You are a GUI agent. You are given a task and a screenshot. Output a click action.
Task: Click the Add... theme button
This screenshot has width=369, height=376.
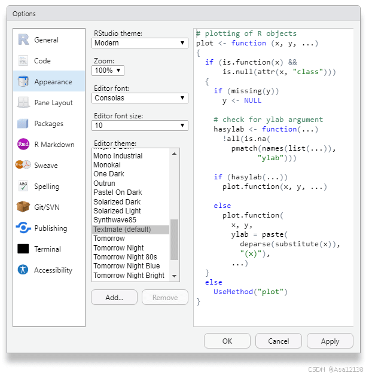[x=114, y=297]
